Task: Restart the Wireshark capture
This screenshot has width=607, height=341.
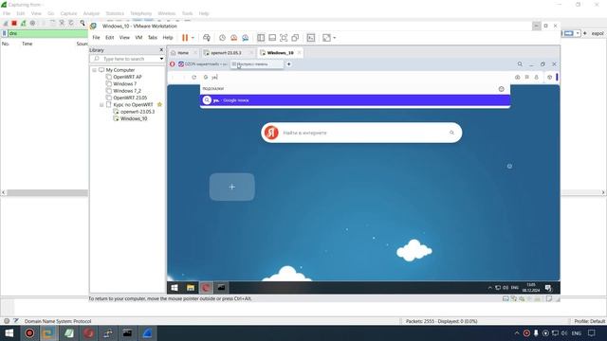Action: click(x=23, y=23)
